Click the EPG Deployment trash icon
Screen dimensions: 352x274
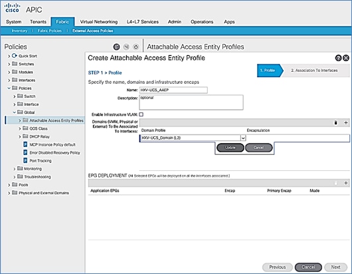[x=336, y=183]
